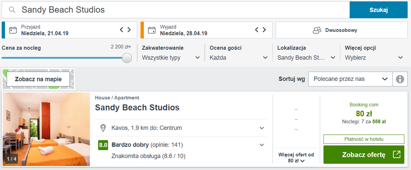Go to next departure date arrow
The height and width of the screenshot is (170, 411).
pyautogui.click(x=264, y=30)
